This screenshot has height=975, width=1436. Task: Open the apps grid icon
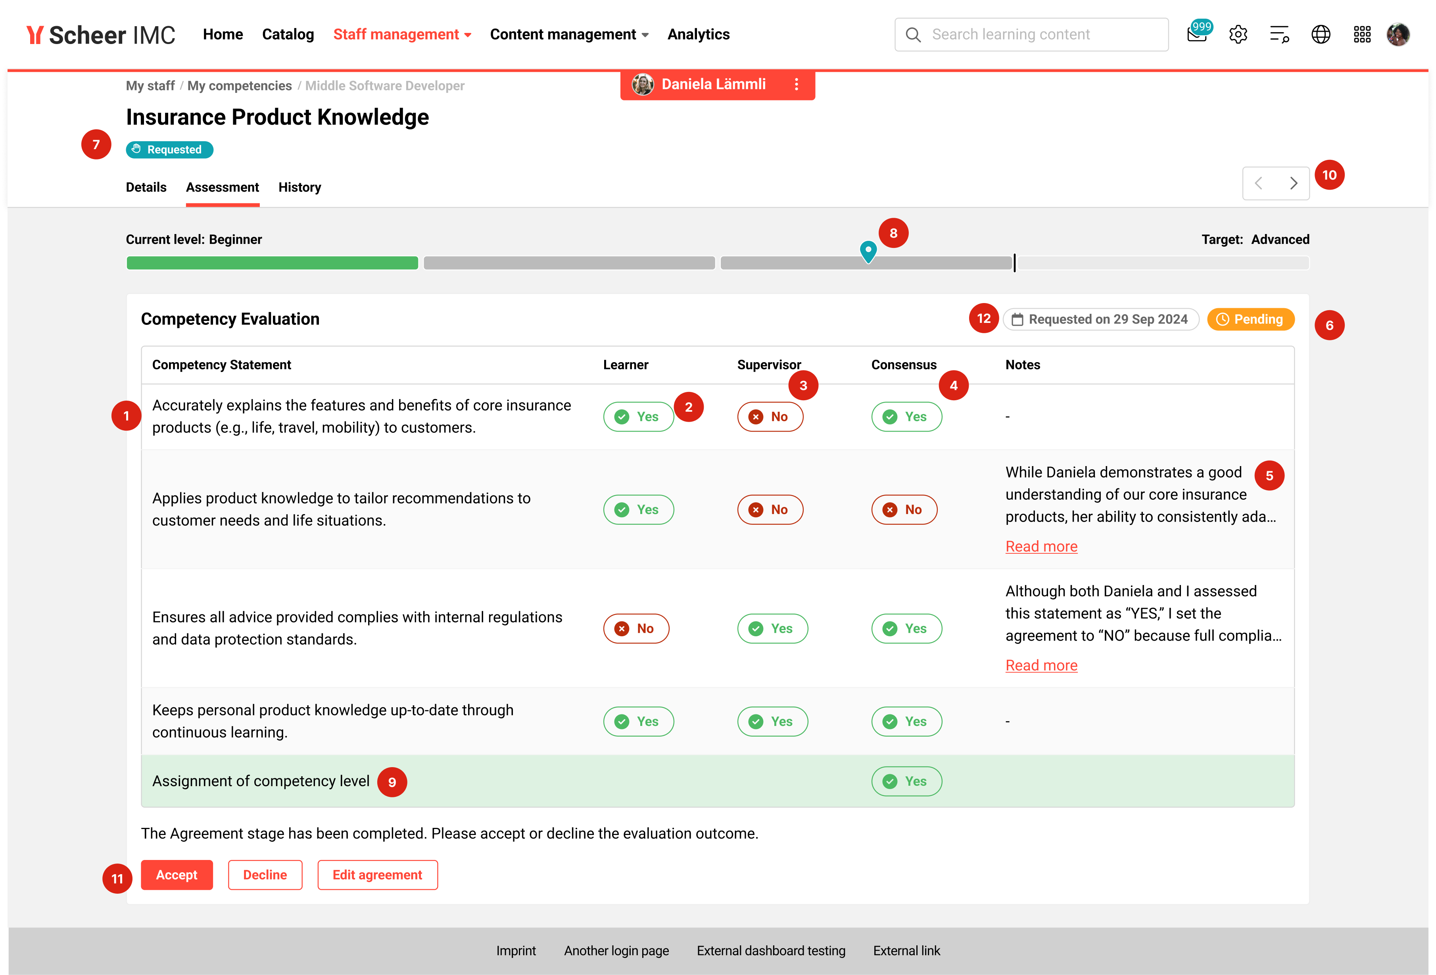click(x=1362, y=35)
